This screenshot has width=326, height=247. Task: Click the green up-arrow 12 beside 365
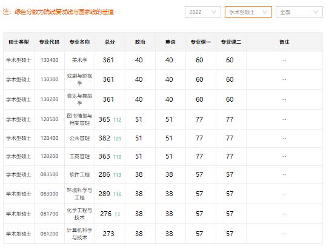click(x=118, y=120)
